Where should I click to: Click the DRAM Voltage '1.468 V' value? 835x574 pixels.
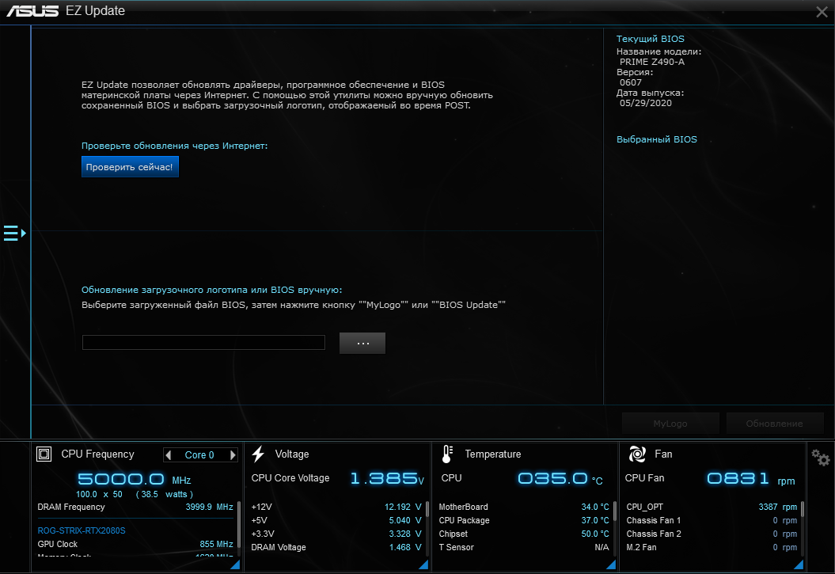[x=405, y=547]
